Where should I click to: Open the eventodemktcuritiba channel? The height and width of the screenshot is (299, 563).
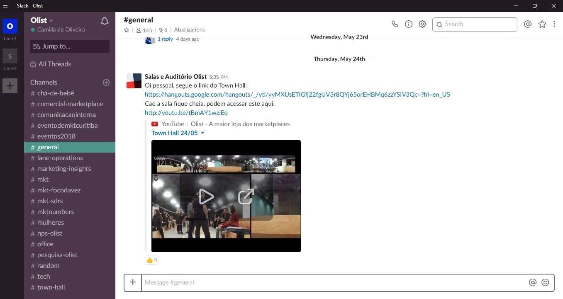point(70,126)
